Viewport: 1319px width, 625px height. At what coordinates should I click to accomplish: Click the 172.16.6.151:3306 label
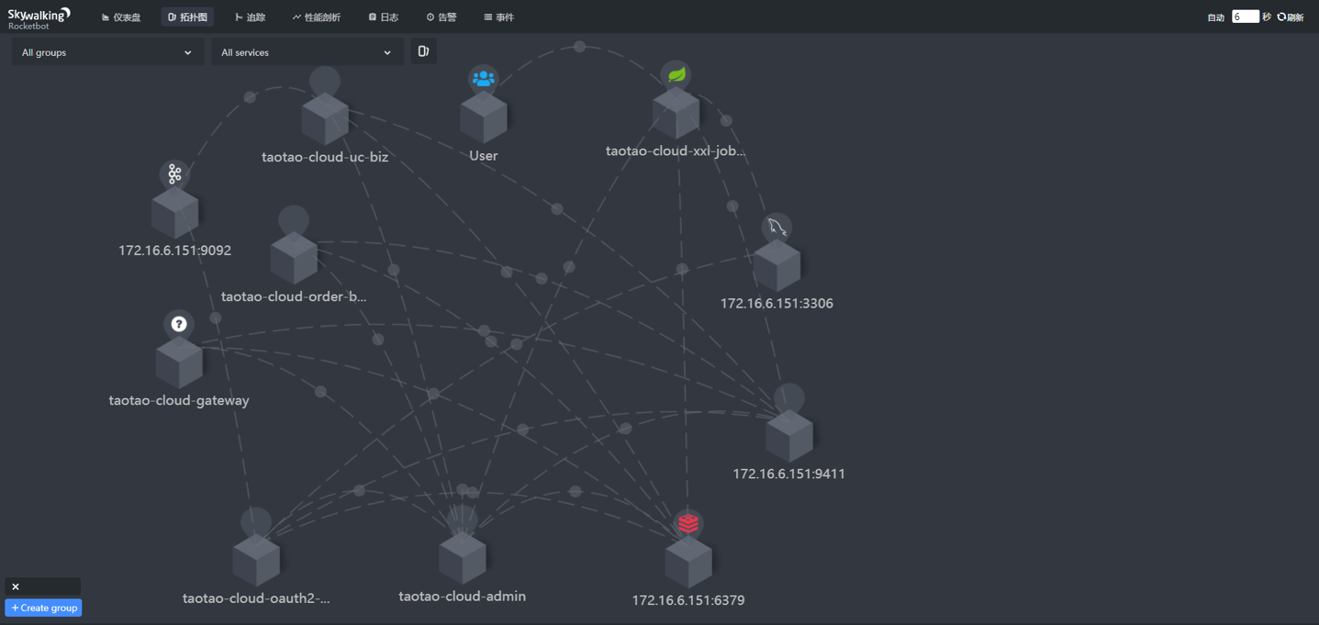(777, 304)
